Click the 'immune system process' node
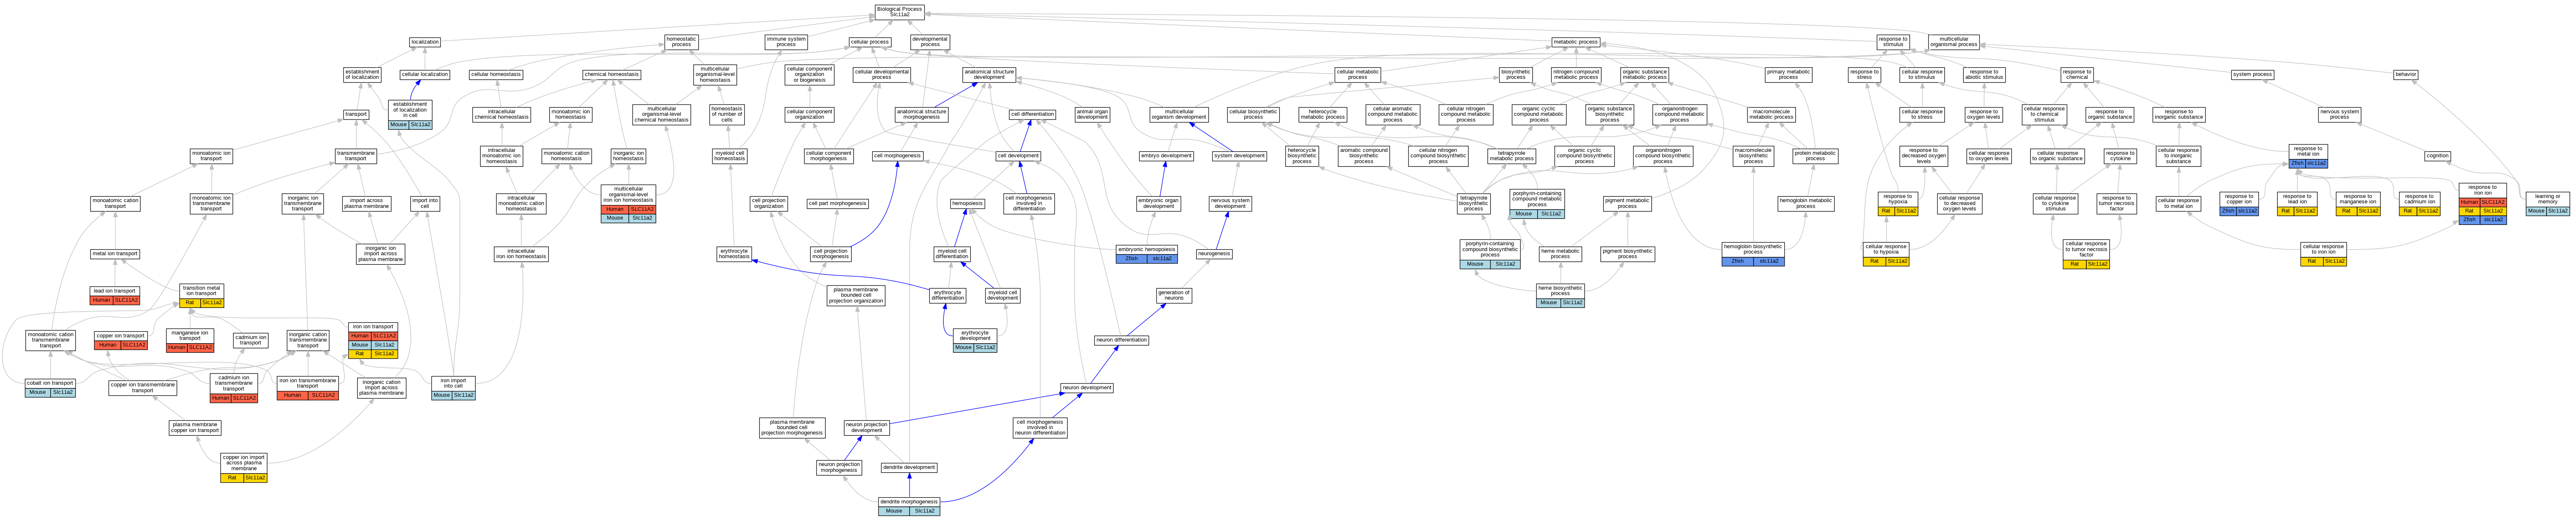2576x520 pixels. click(786, 42)
